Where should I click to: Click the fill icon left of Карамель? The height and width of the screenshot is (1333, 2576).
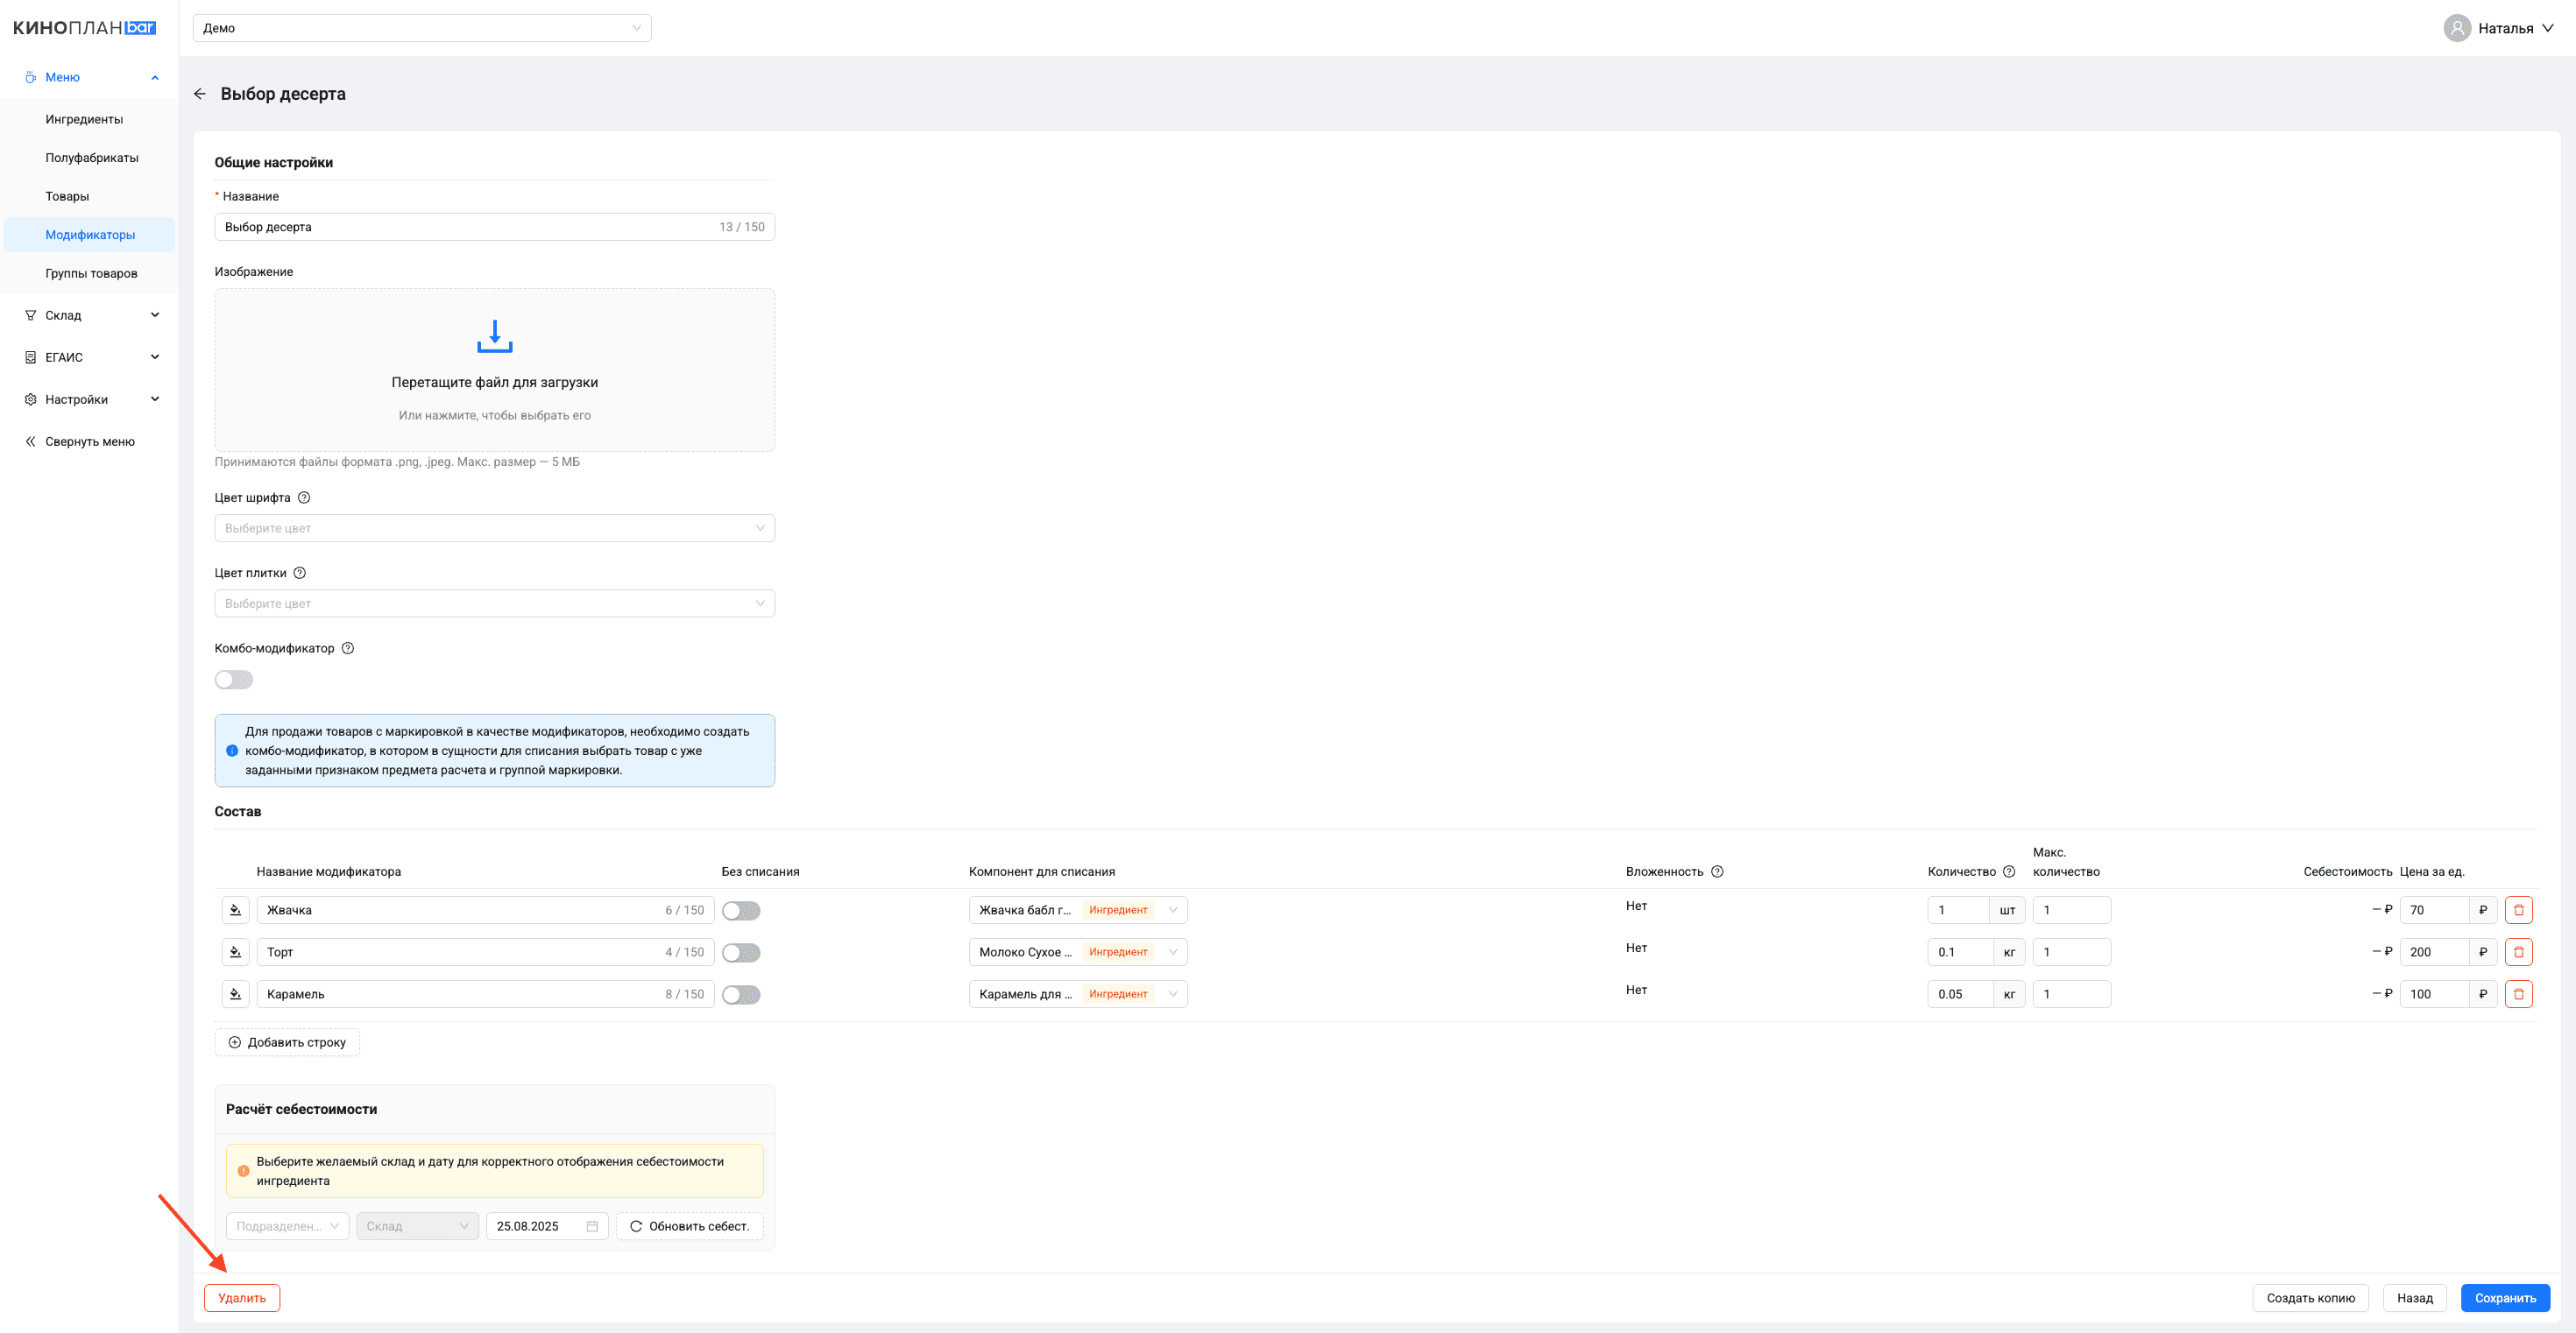point(235,994)
